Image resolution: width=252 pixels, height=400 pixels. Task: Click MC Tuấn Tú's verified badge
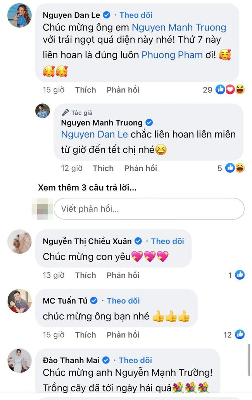click(x=94, y=301)
